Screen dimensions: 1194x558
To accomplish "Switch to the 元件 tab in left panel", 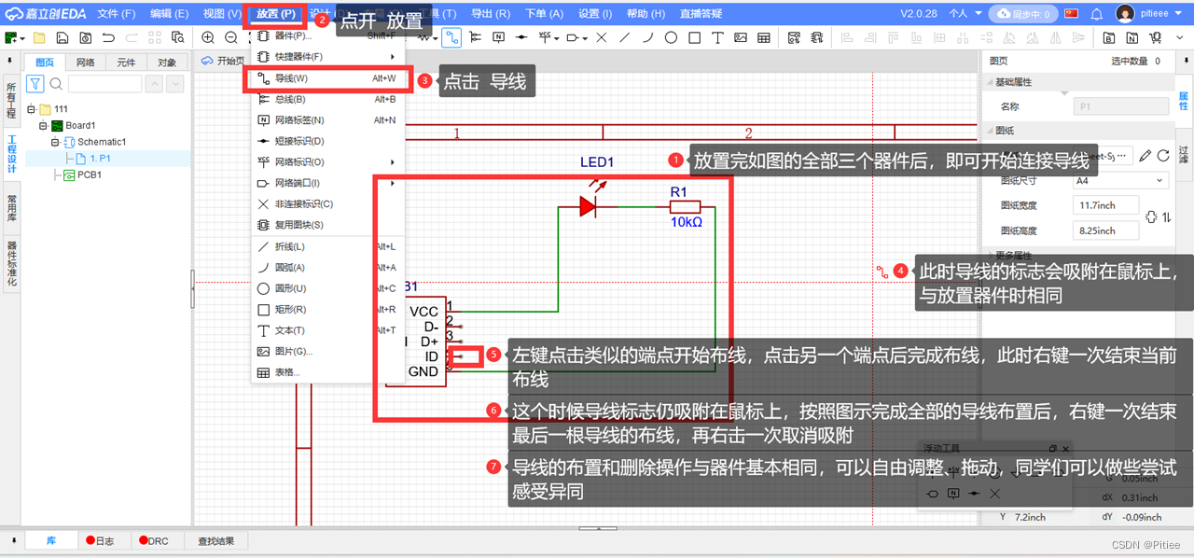I will 126,63.
